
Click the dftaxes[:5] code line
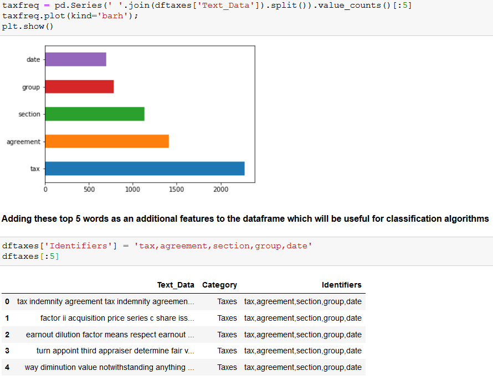30,257
